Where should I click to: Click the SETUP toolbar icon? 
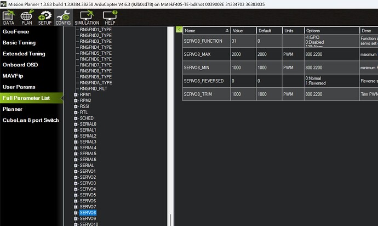44,19
